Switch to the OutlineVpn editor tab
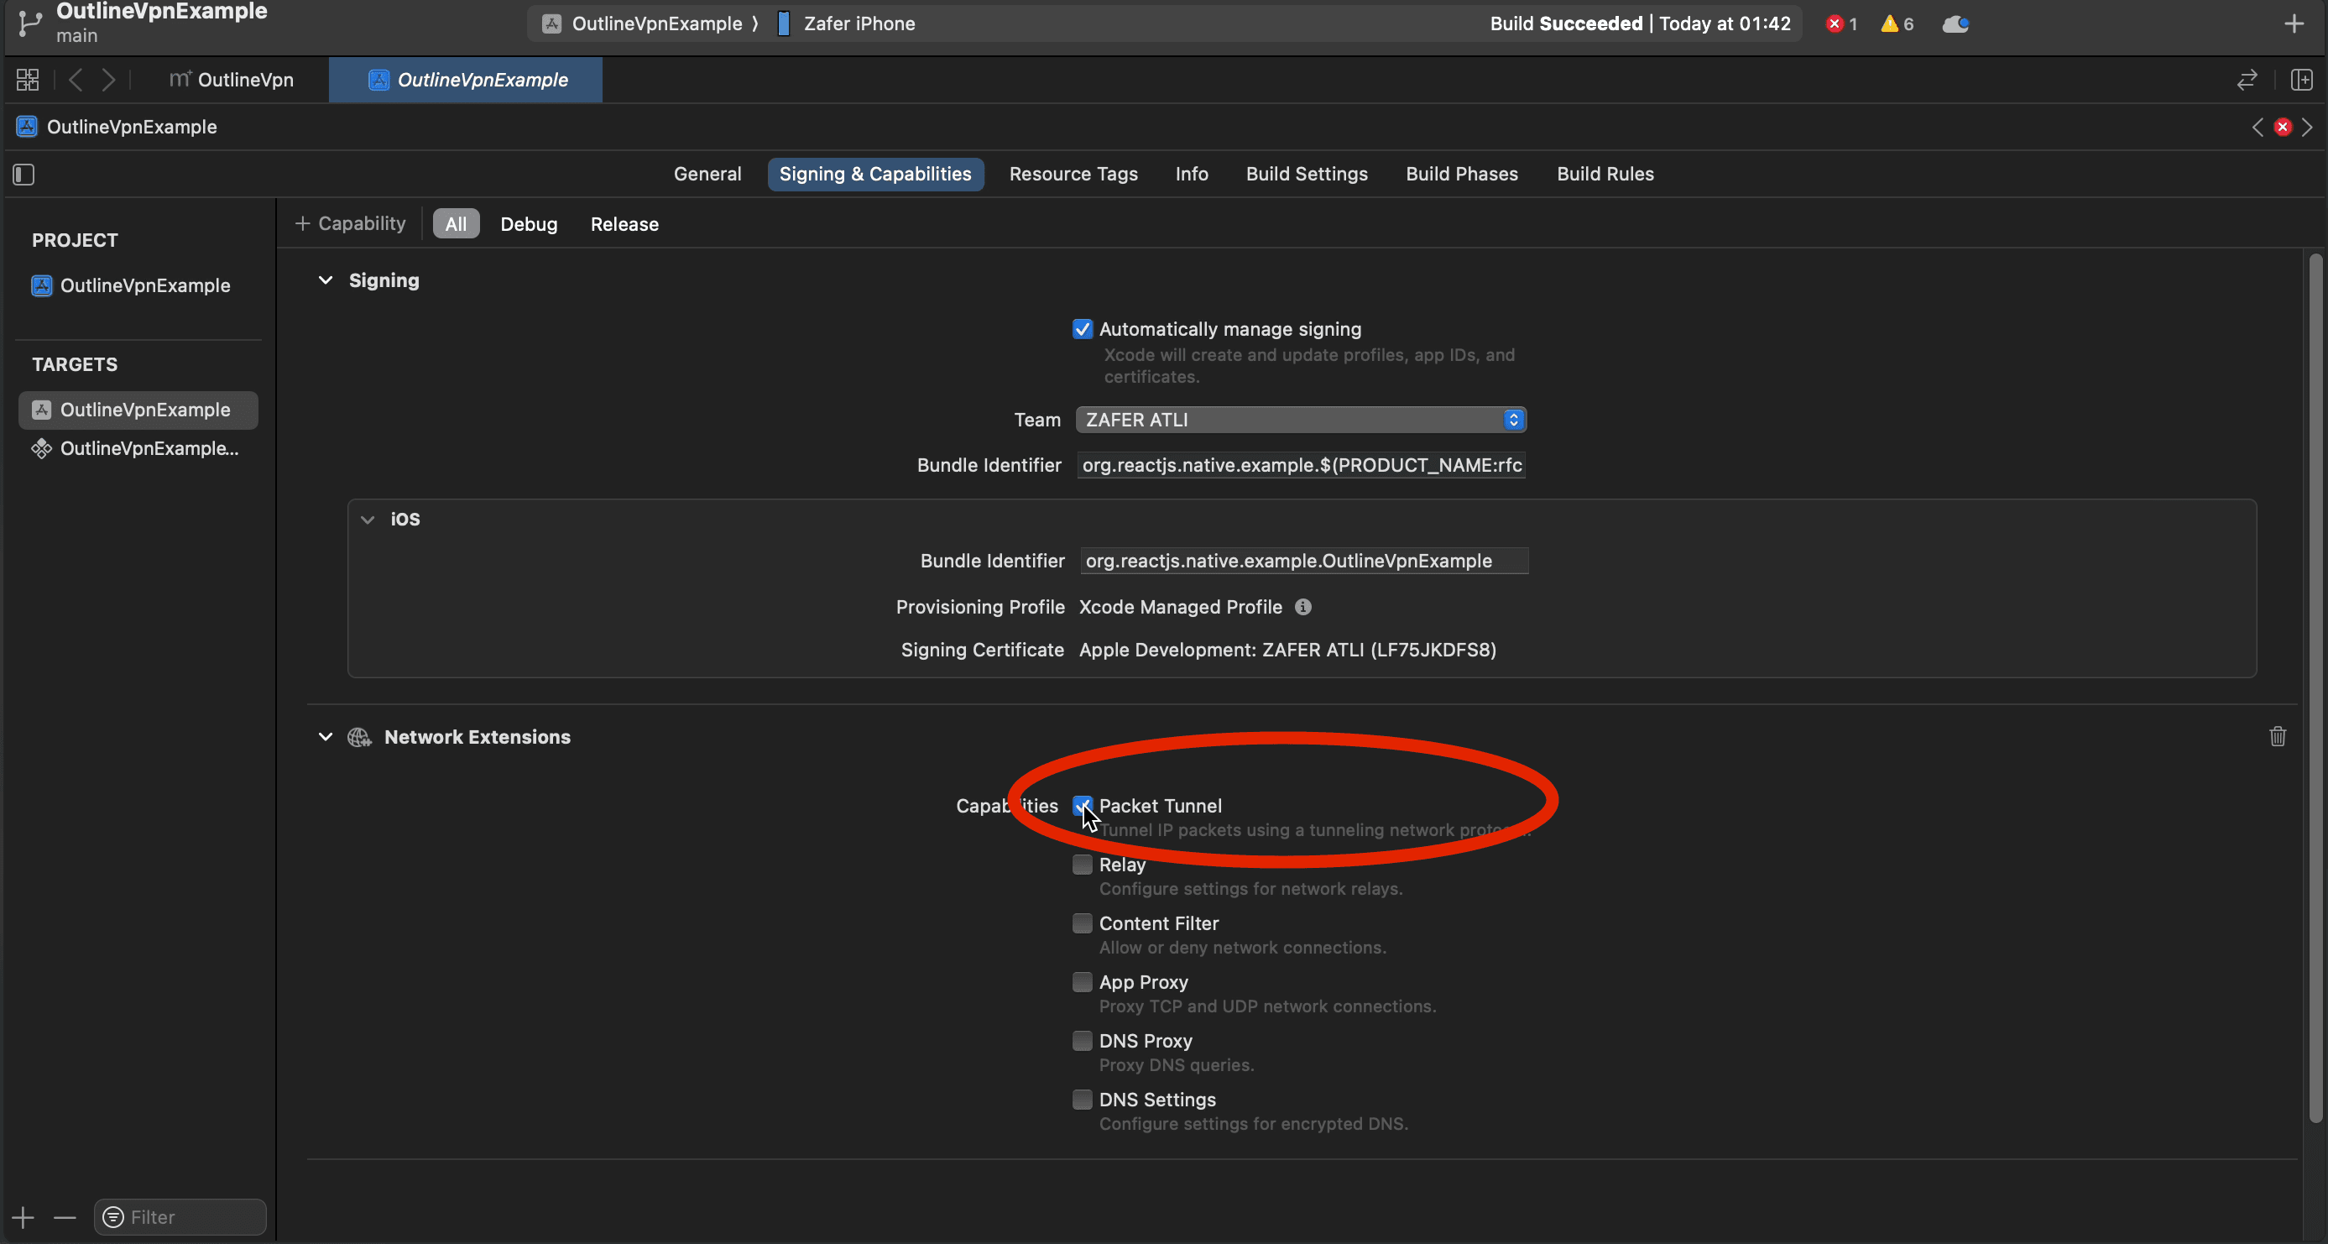Viewport: 2328px width, 1244px height. click(232, 80)
